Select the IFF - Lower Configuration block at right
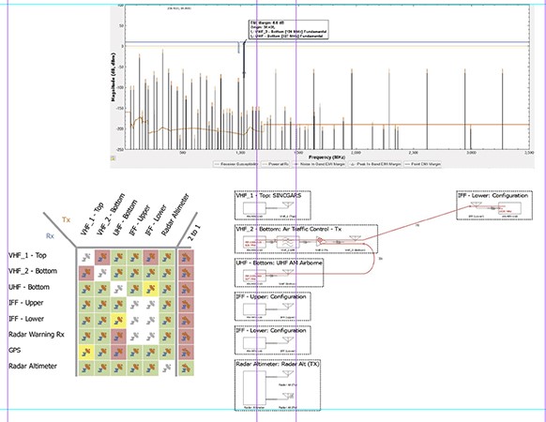Image resolution: width=546 pixels, height=422 pixels. click(x=494, y=205)
